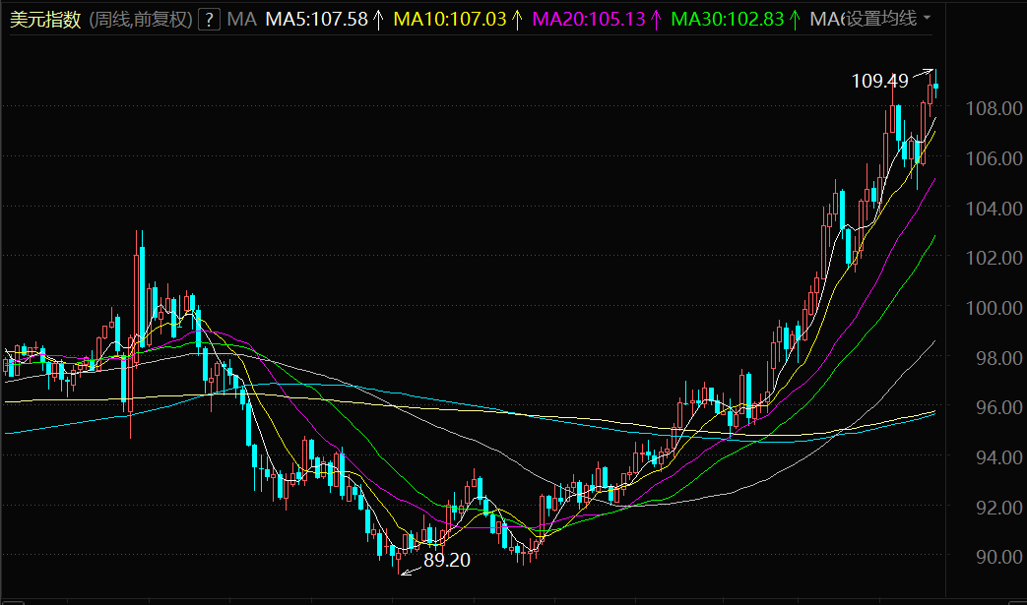Click the MA5:107.58 value
Image resolution: width=1027 pixels, height=605 pixels.
[317, 19]
